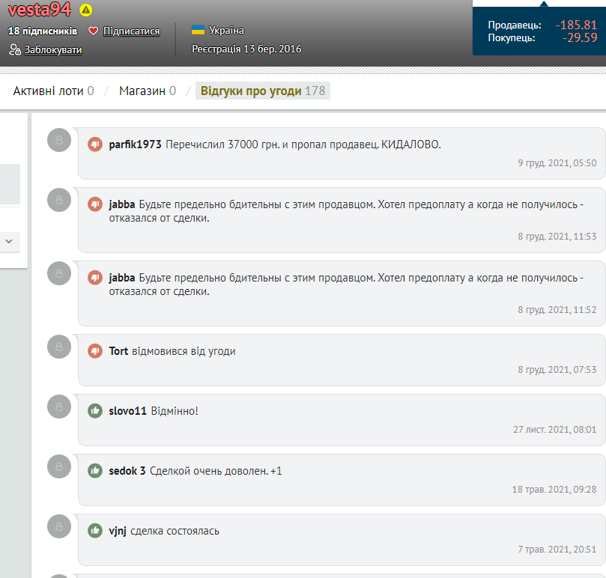
Task: Click timestamp 7 трав. 2021, 20:51
Action: (557, 550)
